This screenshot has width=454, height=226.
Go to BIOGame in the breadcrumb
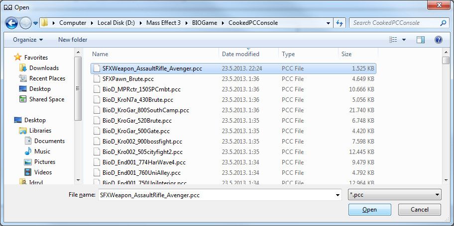click(x=205, y=23)
